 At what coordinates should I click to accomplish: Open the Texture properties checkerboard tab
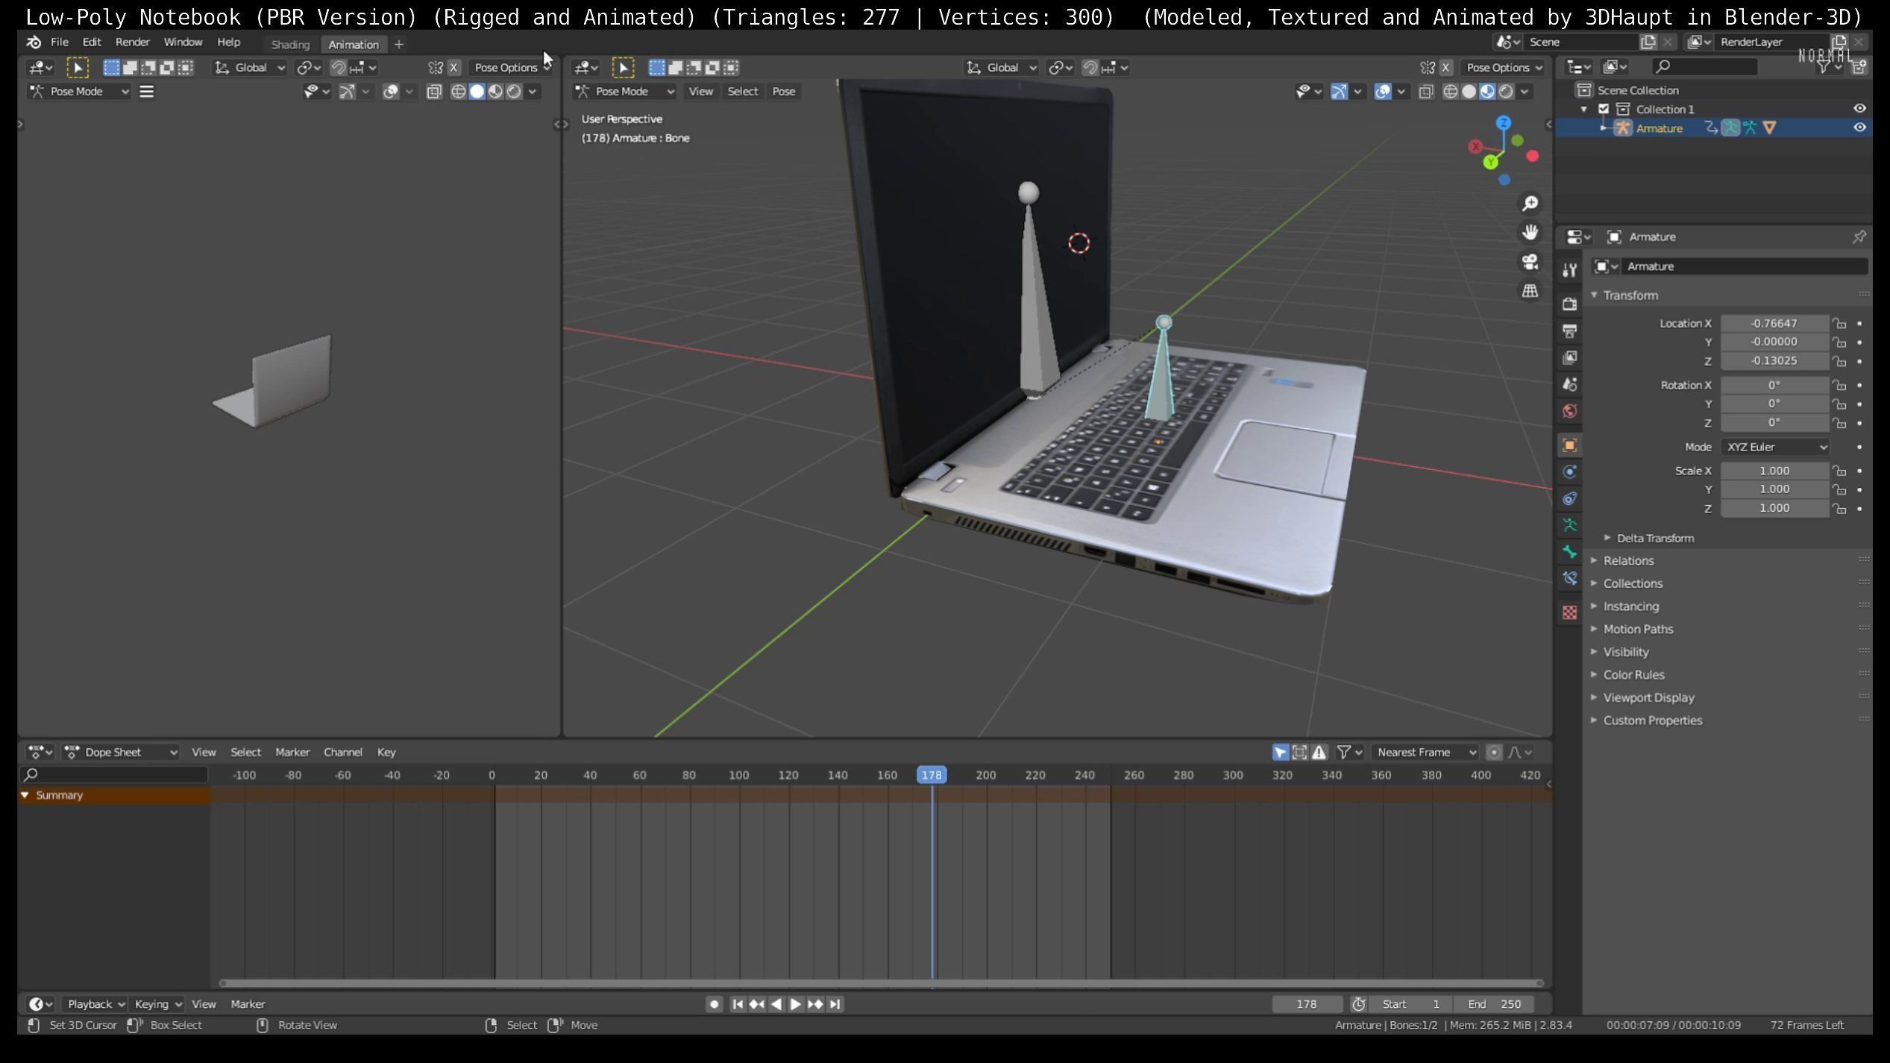point(1570,612)
